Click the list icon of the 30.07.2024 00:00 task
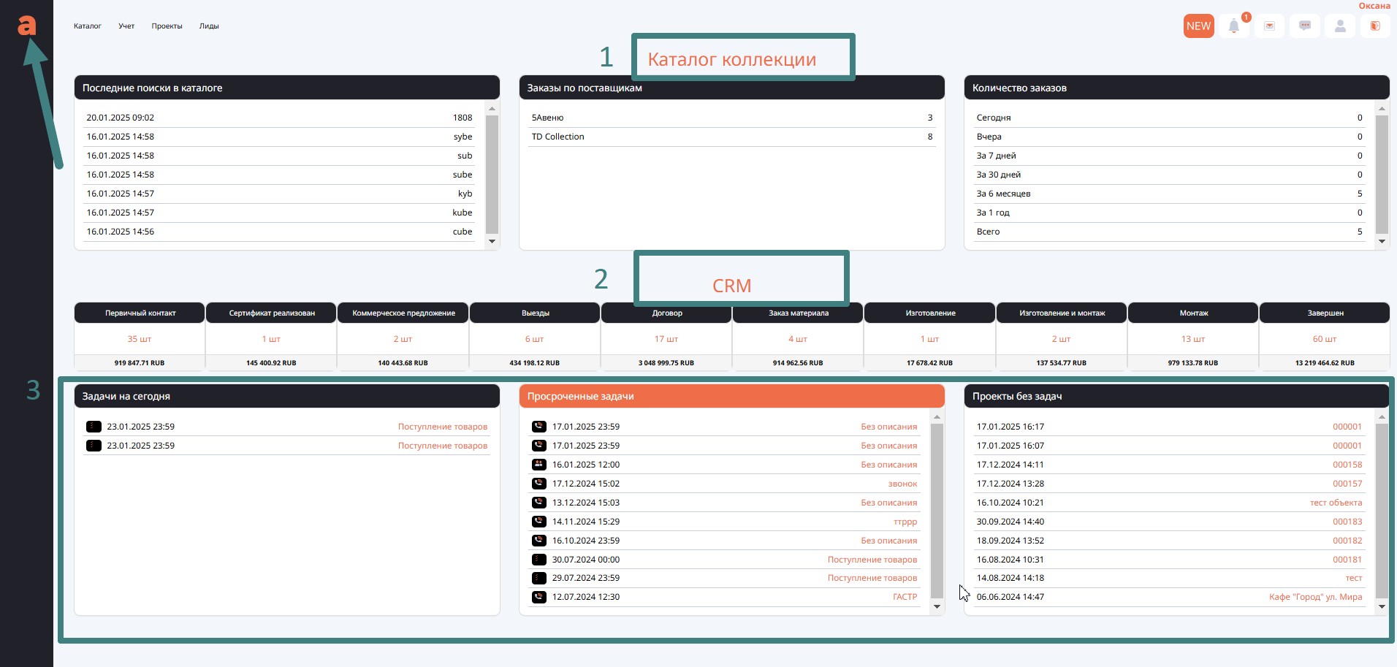 tap(539, 560)
